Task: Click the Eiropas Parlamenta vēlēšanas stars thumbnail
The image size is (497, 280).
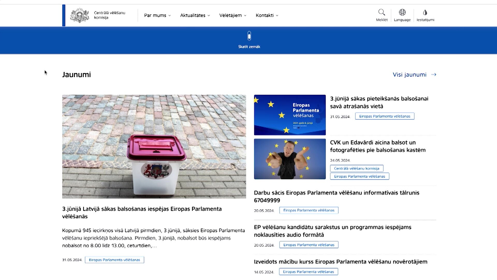Action: [290, 115]
